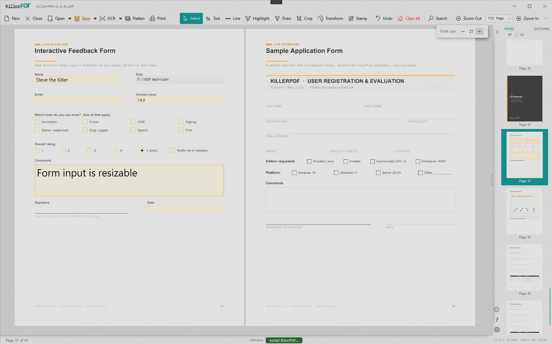Click the Install KillerPDF button
552x344 pixels.
pos(284,340)
